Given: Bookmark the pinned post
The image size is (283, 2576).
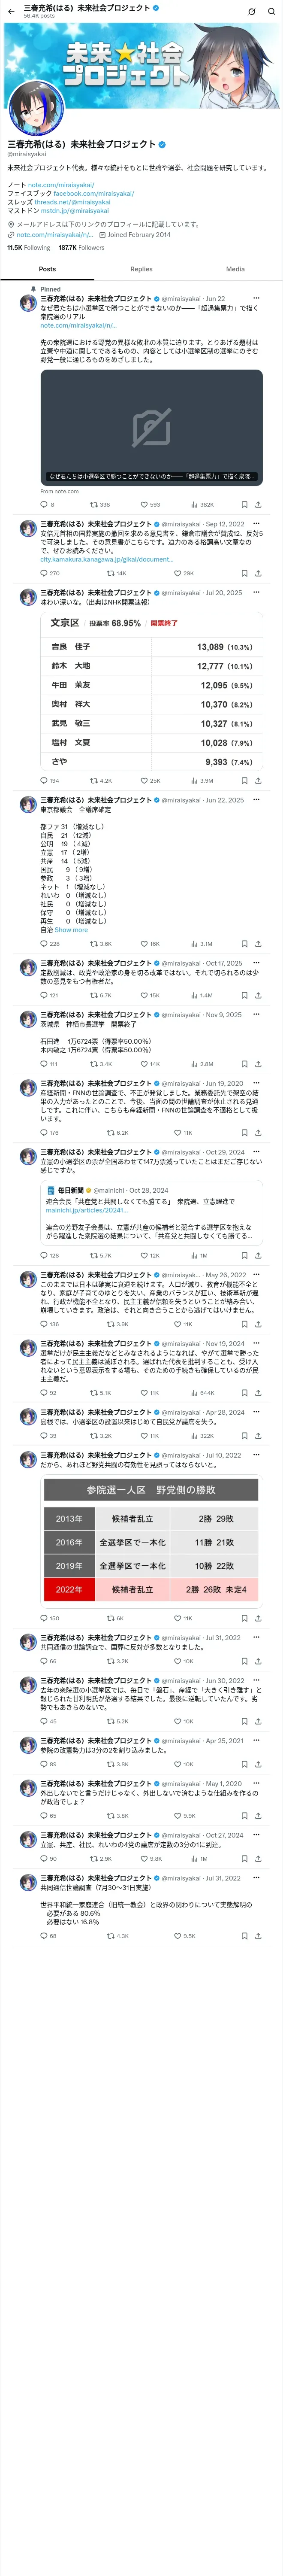Looking at the screenshot, I should point(244,504).
